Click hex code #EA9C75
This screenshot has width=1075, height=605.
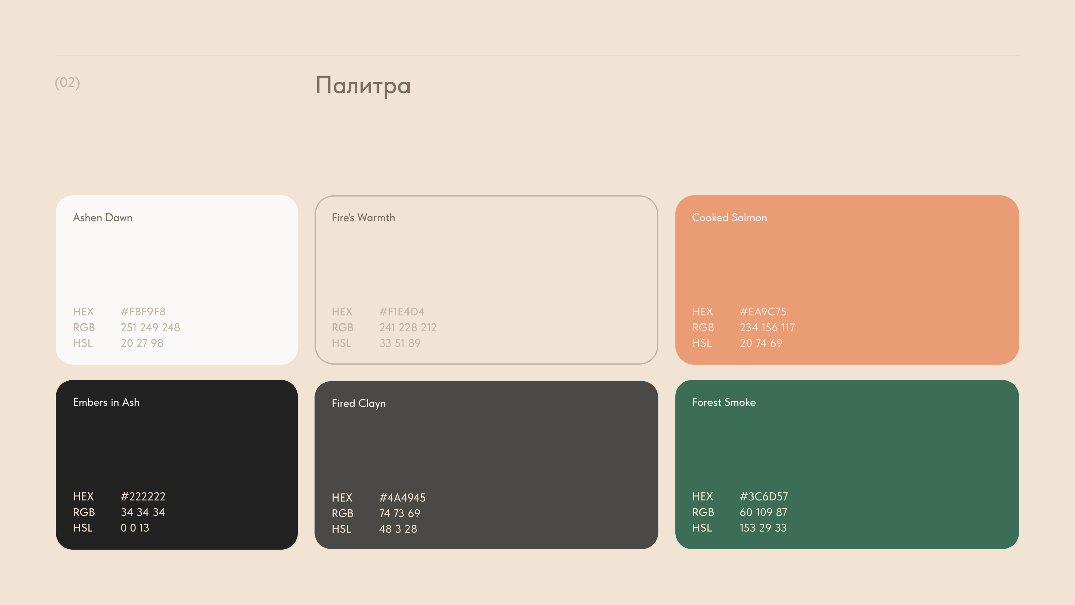click(763, 312)
